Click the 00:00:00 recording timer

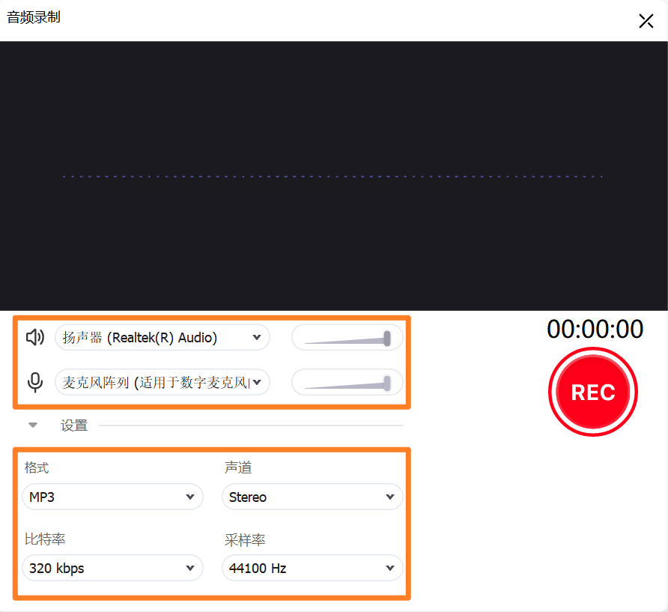point(595,329)
